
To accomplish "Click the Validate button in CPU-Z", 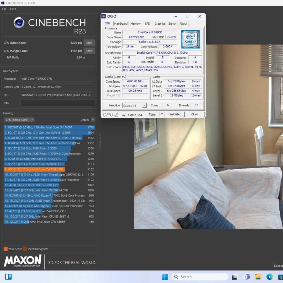I will click(174, 114).
